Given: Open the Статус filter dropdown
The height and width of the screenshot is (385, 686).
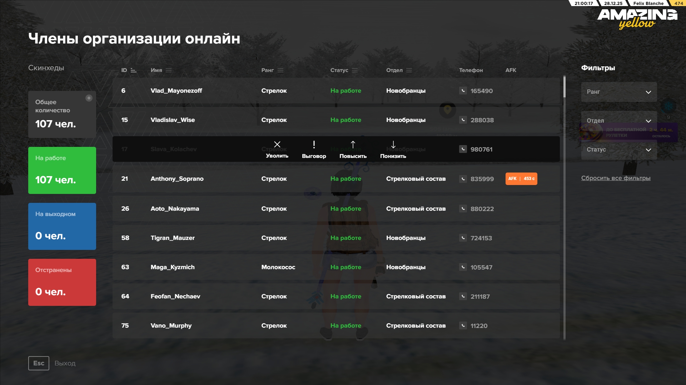Looking at the screenshot, I should tap(618, 150).
